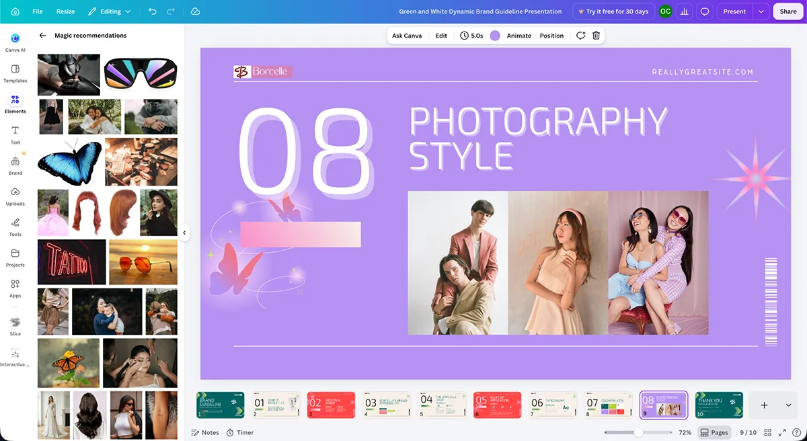Open the Apps panel

(15, 288)
